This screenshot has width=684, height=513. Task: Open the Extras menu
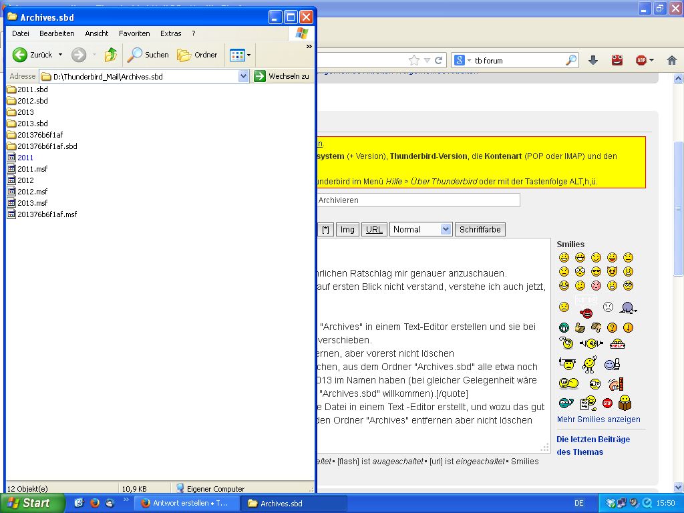tap(170, 33)
